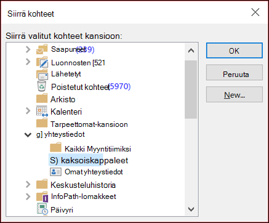Viewport: 269px width, 223px height.
Task: Click the Saapuneet inbox folder icon
Action: click(42, 49)
